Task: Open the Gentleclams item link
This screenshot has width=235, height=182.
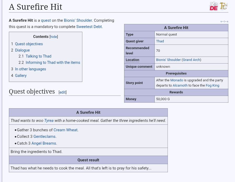Action: (x=45, y=136)
